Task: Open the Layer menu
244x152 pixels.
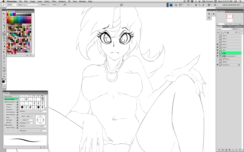Action: [40, 1]
